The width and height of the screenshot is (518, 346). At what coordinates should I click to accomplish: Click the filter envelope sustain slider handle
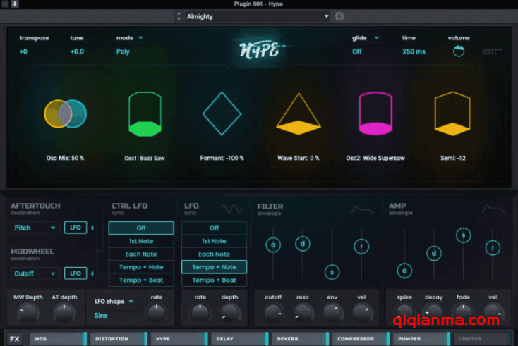[x=332, y=272]
